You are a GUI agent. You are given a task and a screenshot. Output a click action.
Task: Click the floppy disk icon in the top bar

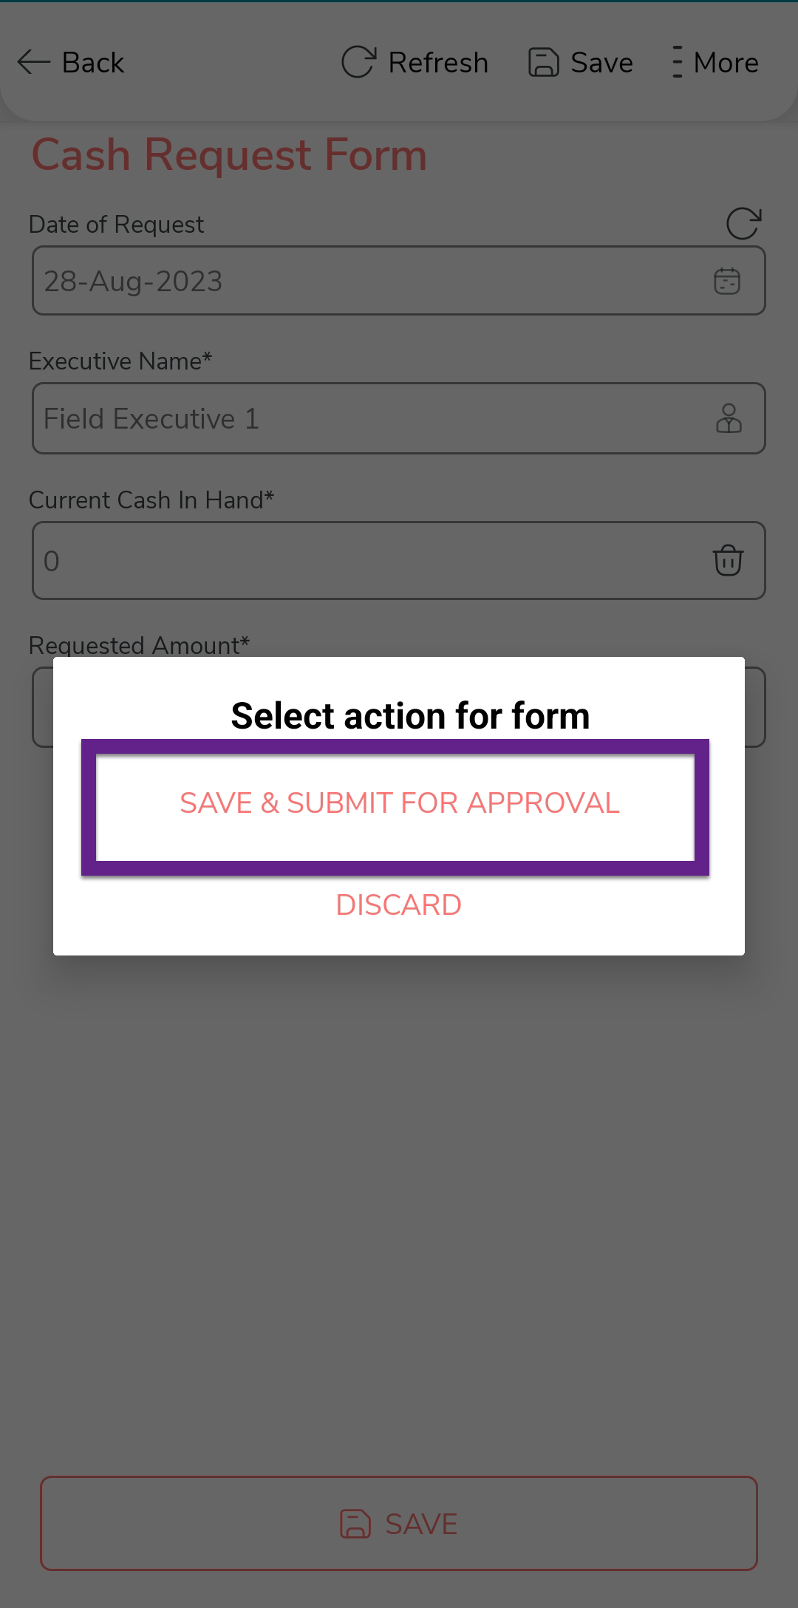(543, 63)
